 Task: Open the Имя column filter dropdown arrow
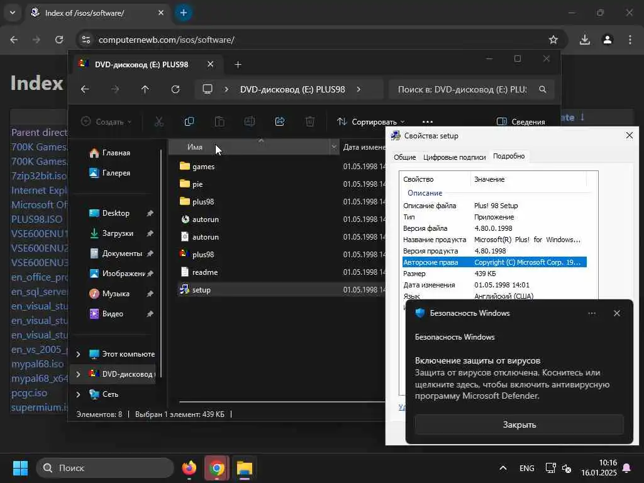(x=334, y=147)
